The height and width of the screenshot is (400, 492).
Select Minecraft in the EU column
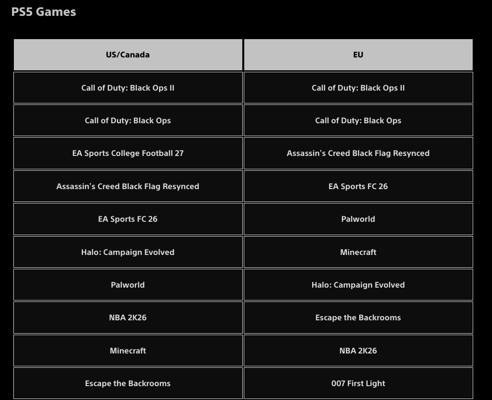(358, 252)
